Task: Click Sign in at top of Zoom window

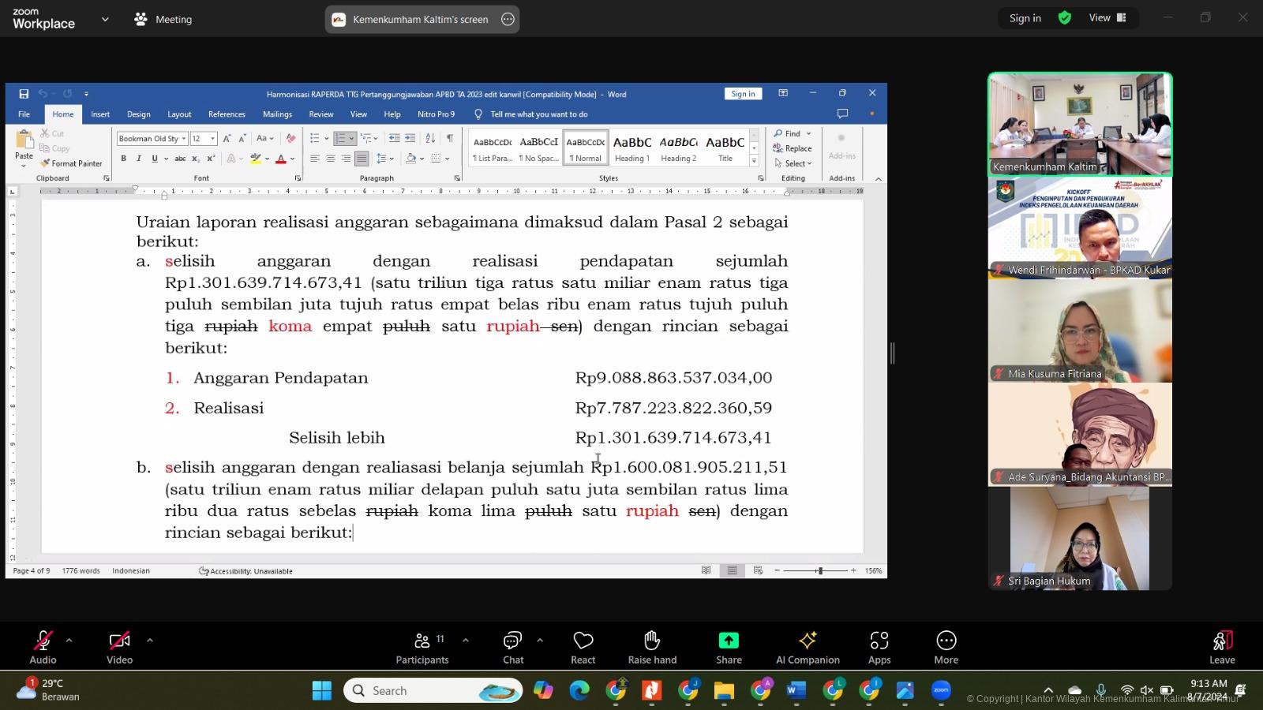Action: [x=1025, y=18]
